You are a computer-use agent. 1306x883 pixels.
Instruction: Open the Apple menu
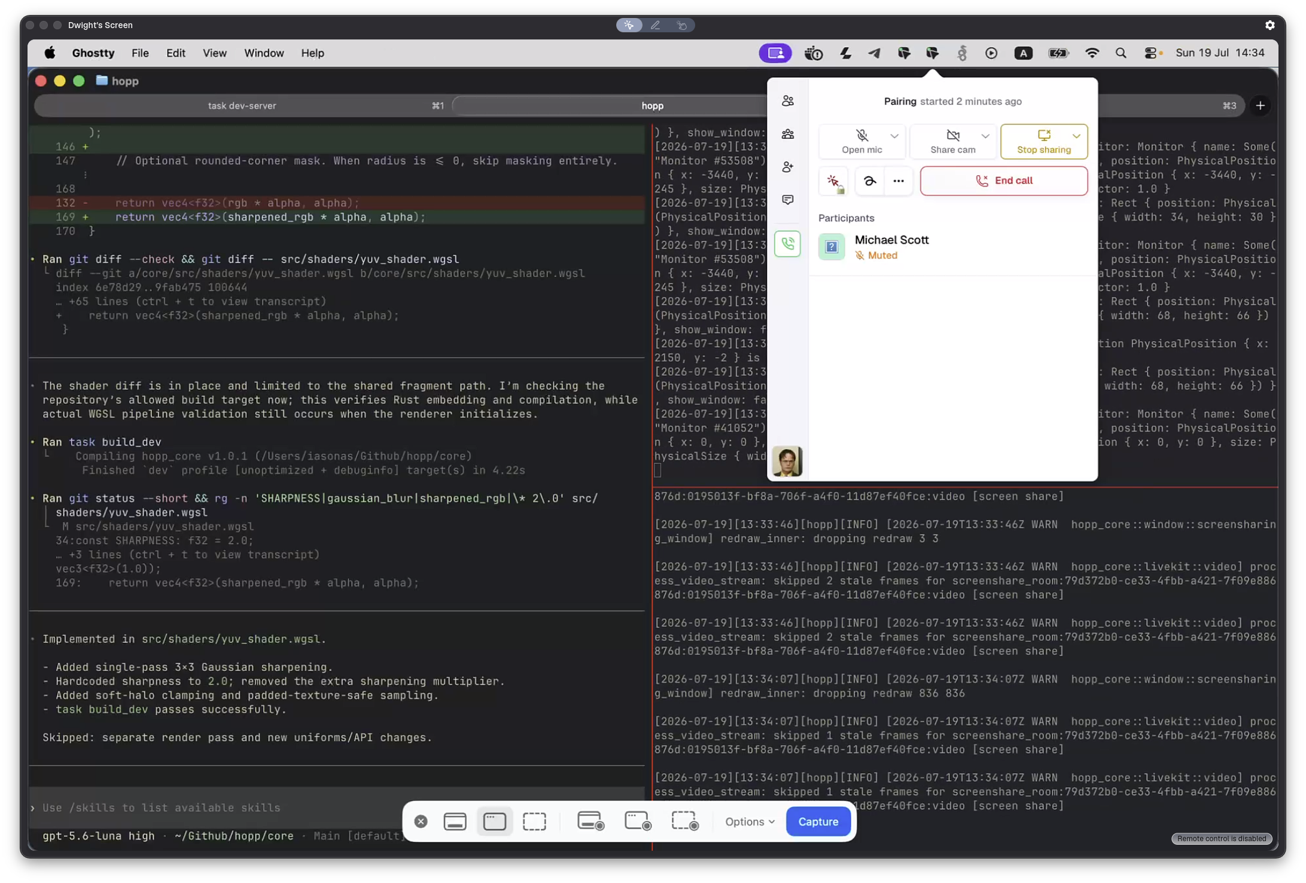click(50, 53)
